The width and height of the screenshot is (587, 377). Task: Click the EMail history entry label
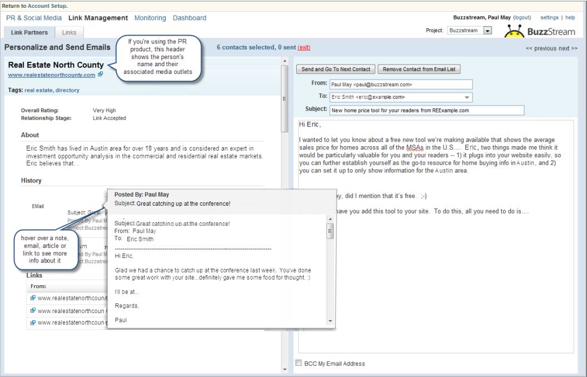pyautogui.click(x=38, y=206)
